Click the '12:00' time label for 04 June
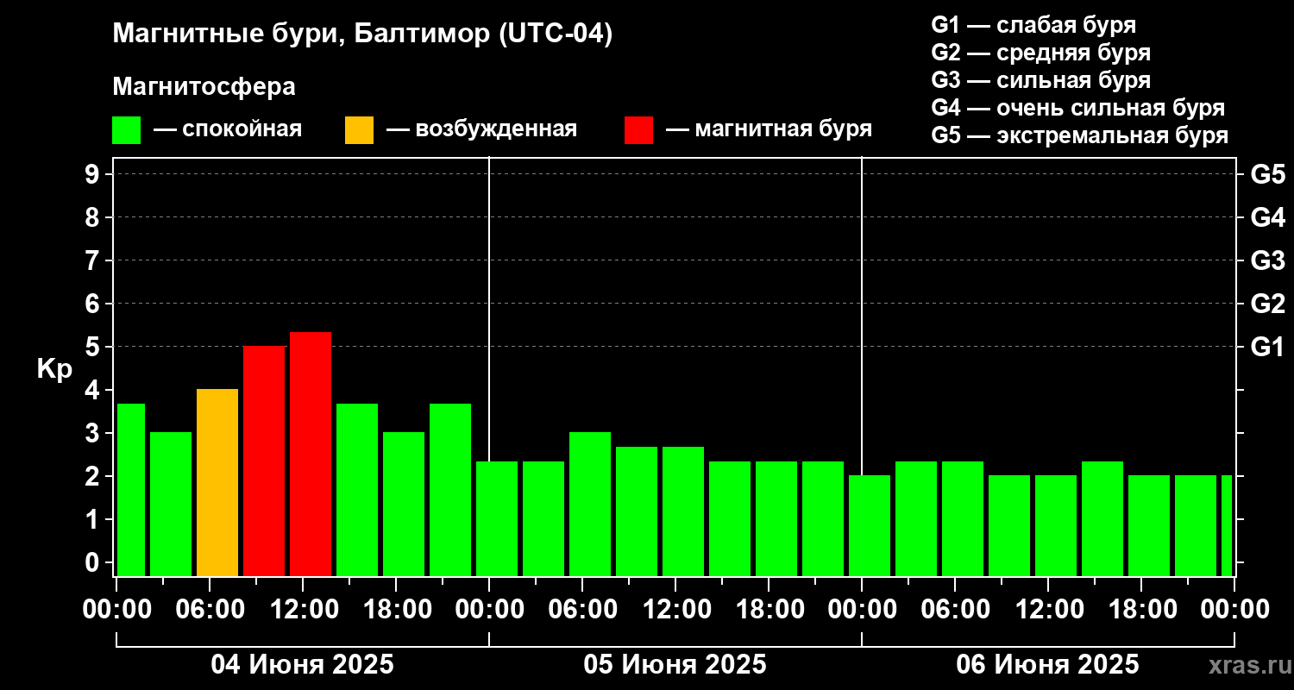 pos(303,610)
